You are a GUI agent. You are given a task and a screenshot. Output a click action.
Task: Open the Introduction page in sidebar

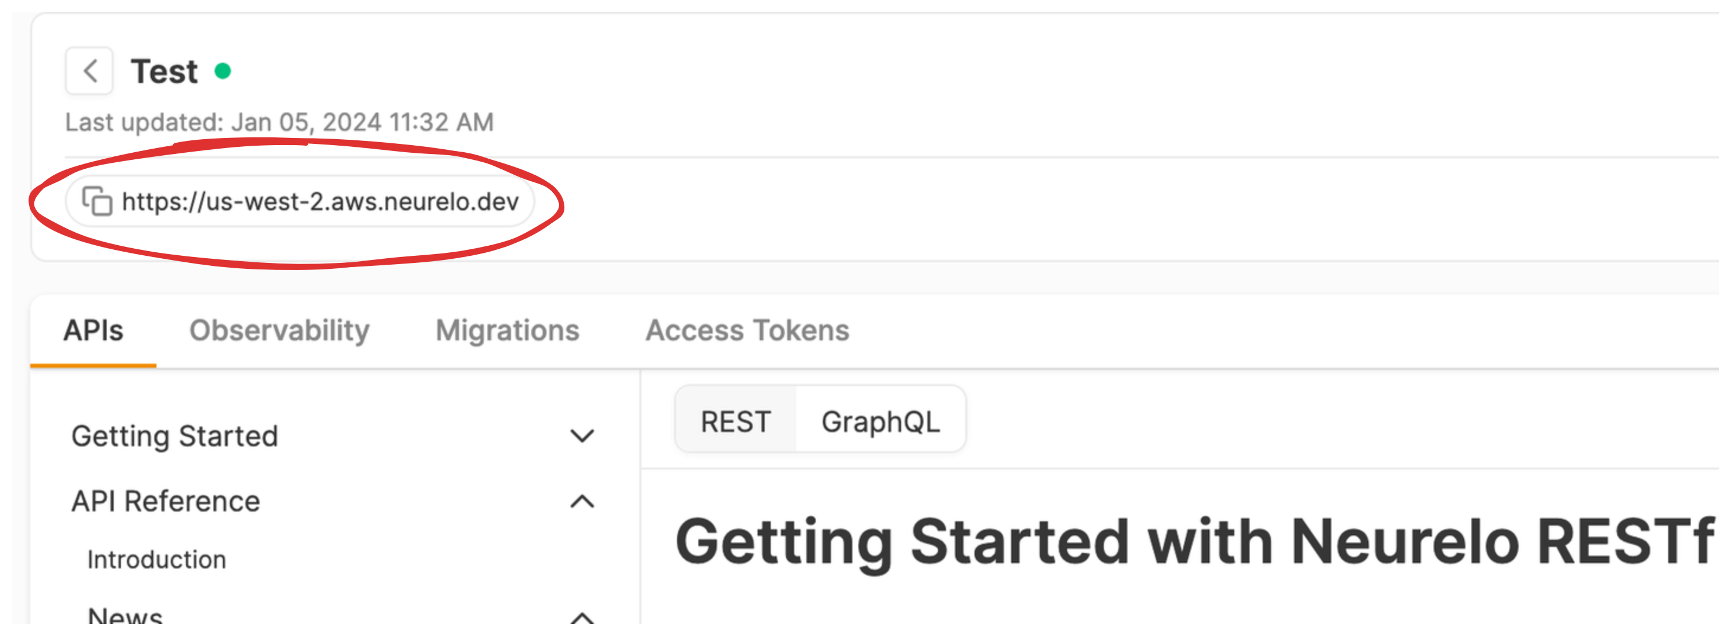click(x=157, y=560)
